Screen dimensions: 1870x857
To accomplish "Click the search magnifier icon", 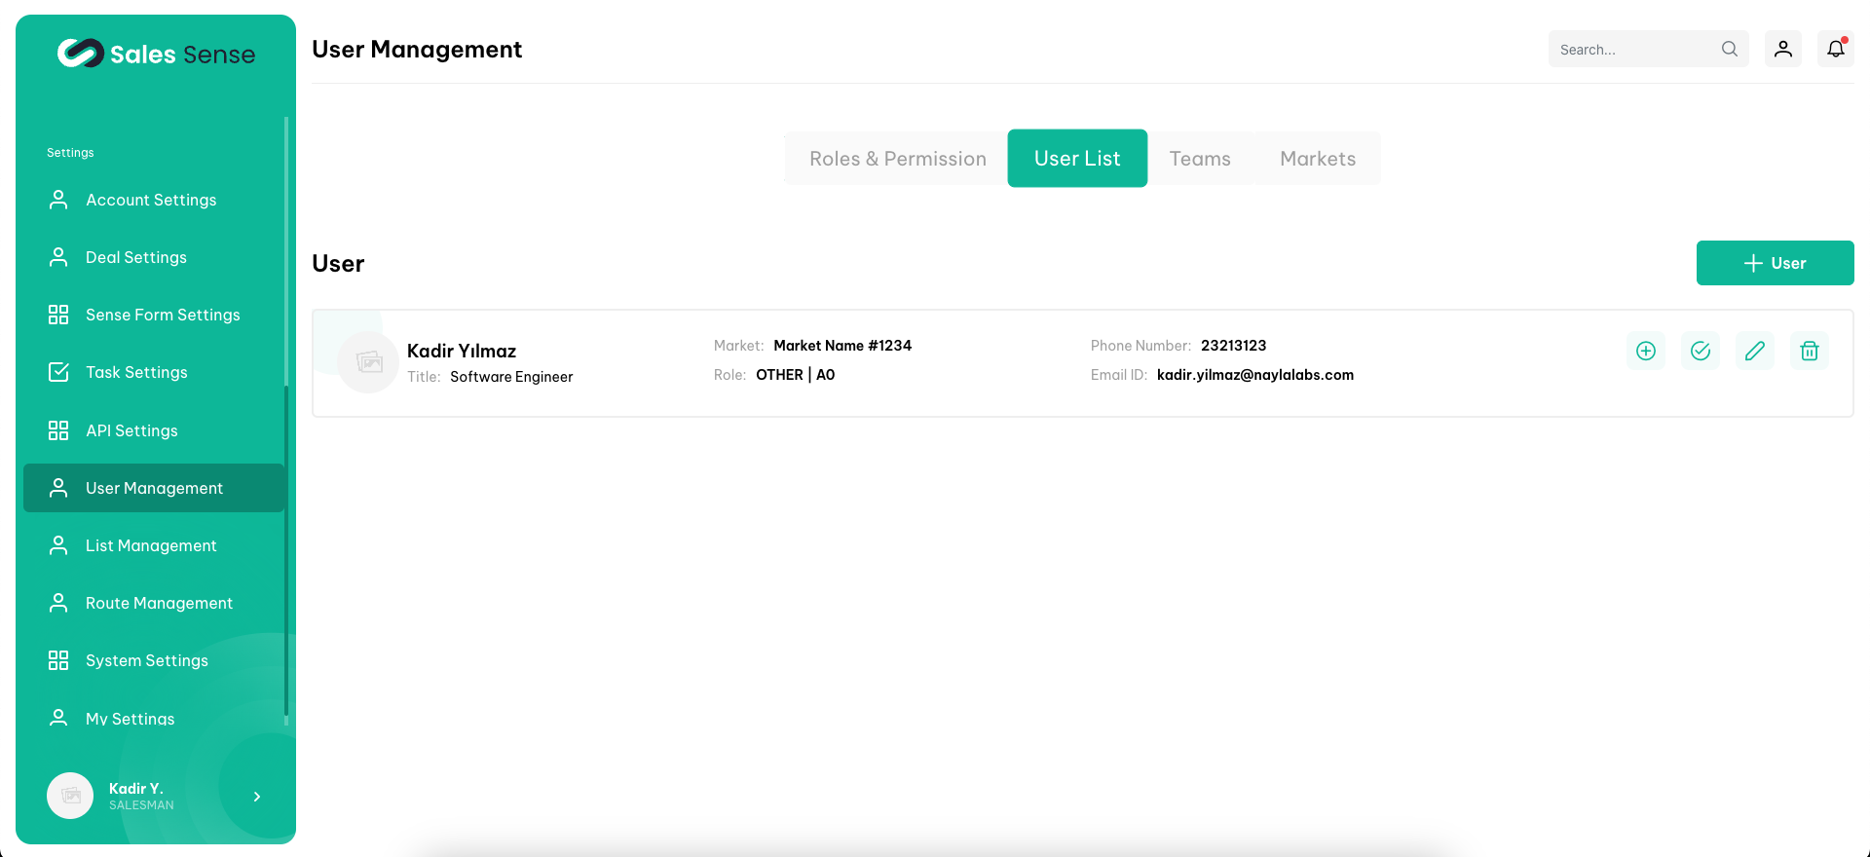I will 1729,49.
